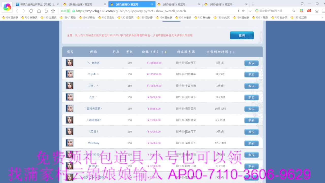Viewport: 325px width, 183px height.
Task: Click the back navigation arrow icon
Action: click(17, 11)
